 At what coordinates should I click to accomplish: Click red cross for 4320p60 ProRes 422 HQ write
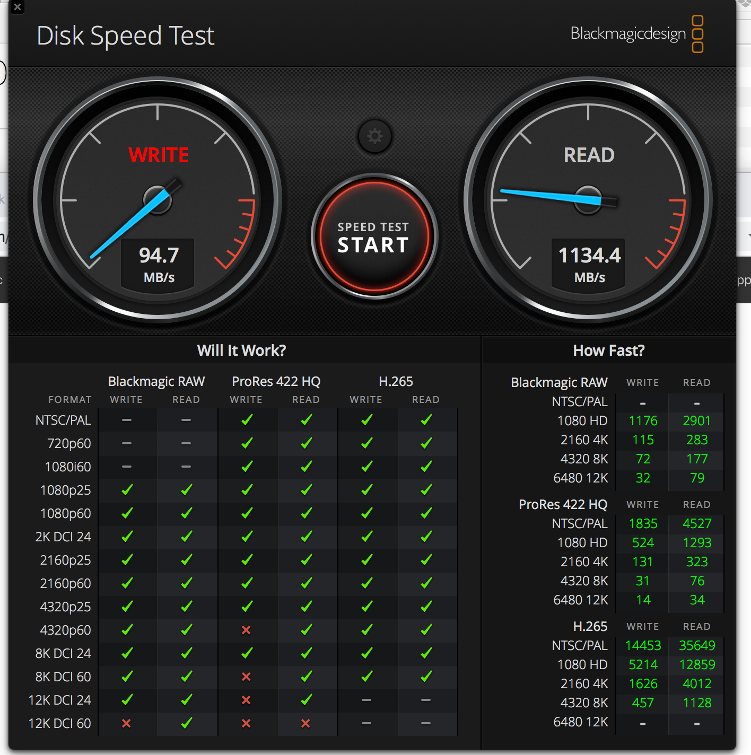click(246, 630)
